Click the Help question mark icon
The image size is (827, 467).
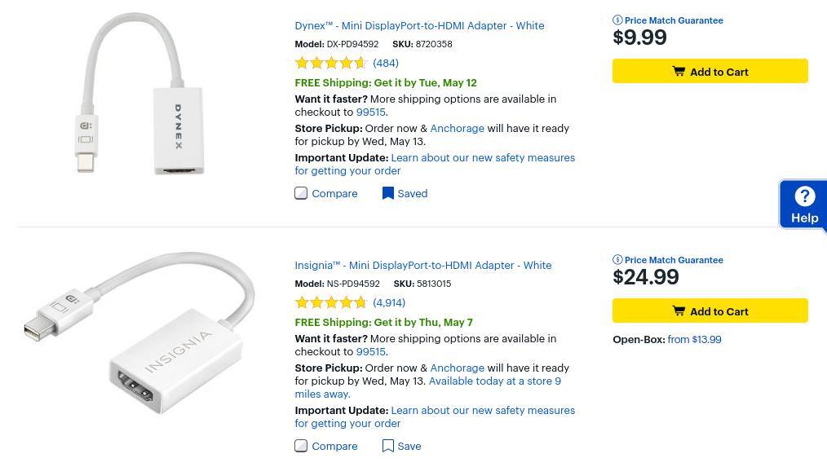(804, 196)
